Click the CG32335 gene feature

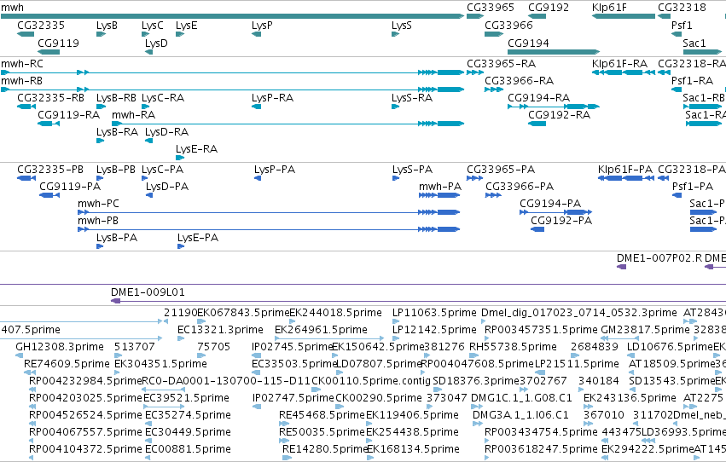(x=26, y=34)
